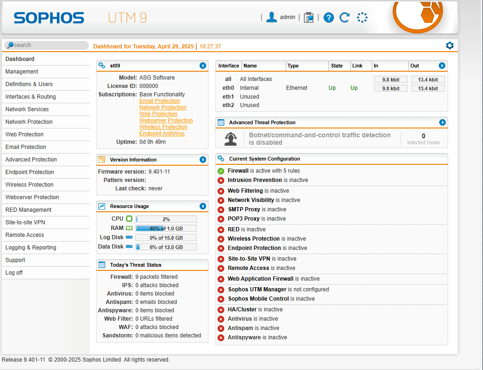483x370 pixels.
Task: Click the Sophos logo
Action: 49,18
